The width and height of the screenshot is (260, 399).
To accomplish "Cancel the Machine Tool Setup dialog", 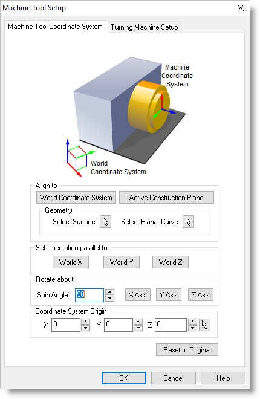I will pos(174,378).
